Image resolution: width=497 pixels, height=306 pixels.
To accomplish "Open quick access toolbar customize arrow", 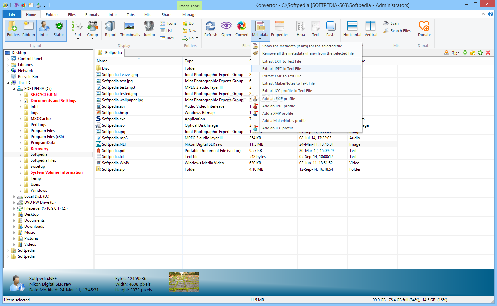I will 44,5.
